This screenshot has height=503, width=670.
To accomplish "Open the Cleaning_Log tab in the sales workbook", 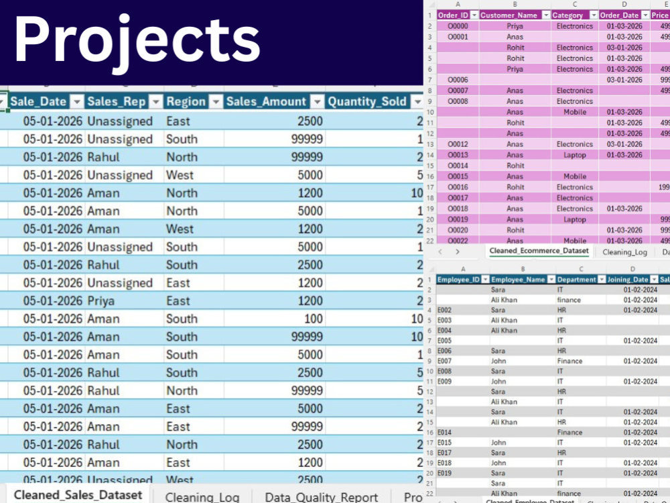I will [202, 497].
